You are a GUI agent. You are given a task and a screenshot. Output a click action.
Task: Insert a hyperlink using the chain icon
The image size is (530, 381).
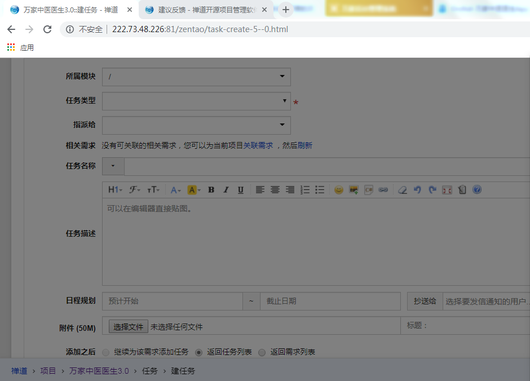[383, 190]
